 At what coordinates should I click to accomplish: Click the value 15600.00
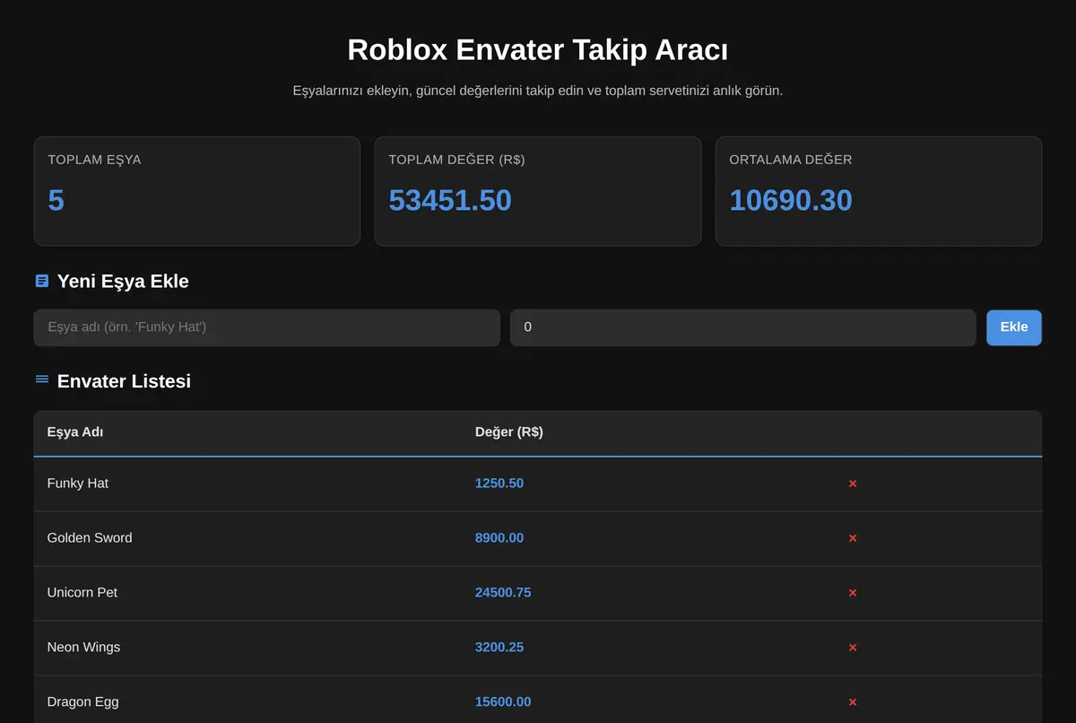click(503, 702)
